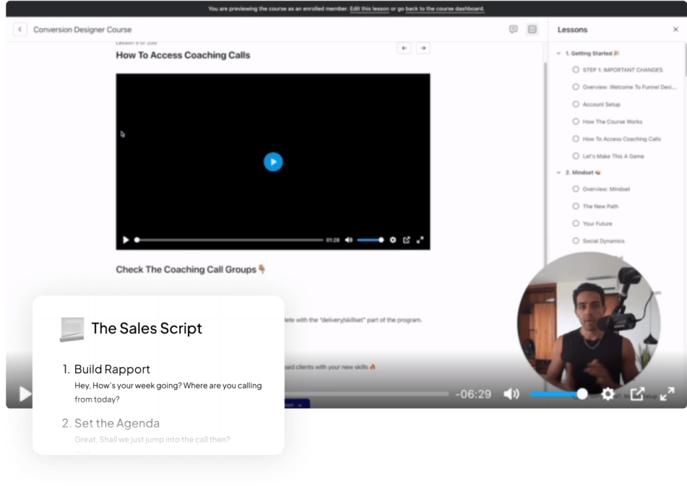Mark STEP 1: IMPORTANT CHANGES lesson circle complete
This screenshot has width=687, height=489.
pos(576,70)
